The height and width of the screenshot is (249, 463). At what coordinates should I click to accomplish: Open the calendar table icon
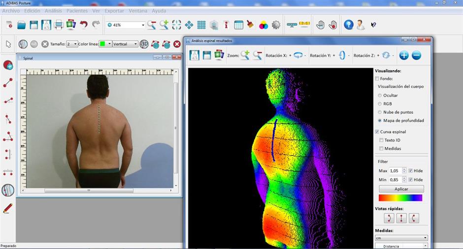[238, 25]
